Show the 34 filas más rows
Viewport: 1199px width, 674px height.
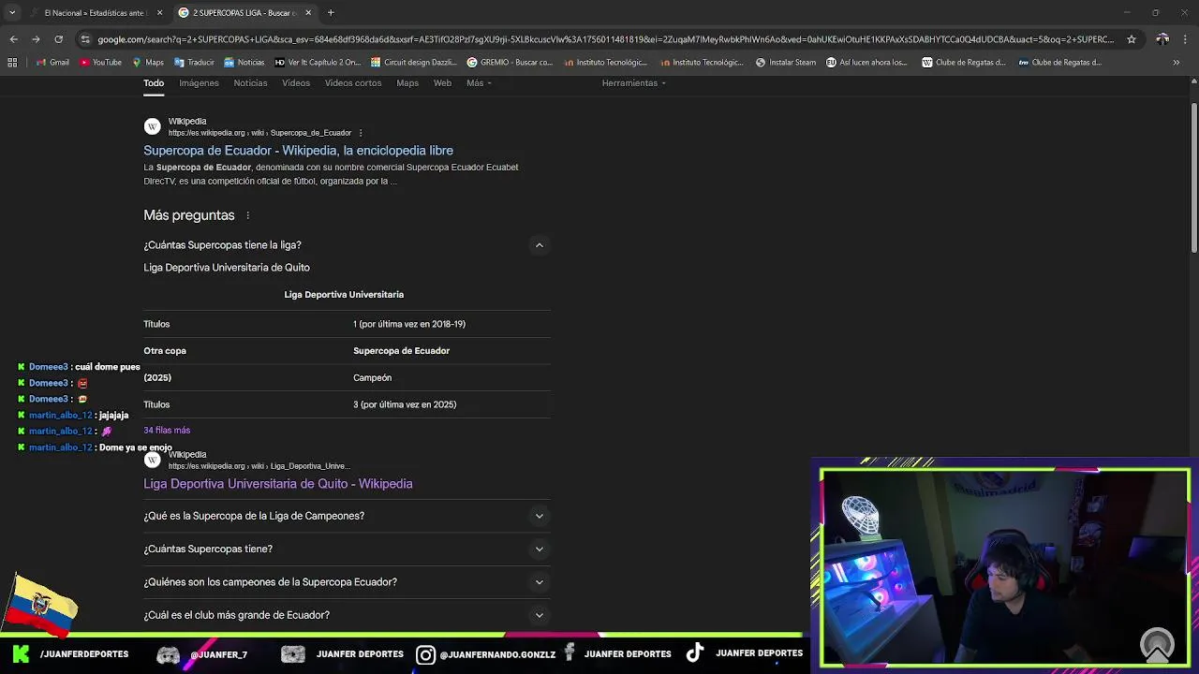(167, 431)
